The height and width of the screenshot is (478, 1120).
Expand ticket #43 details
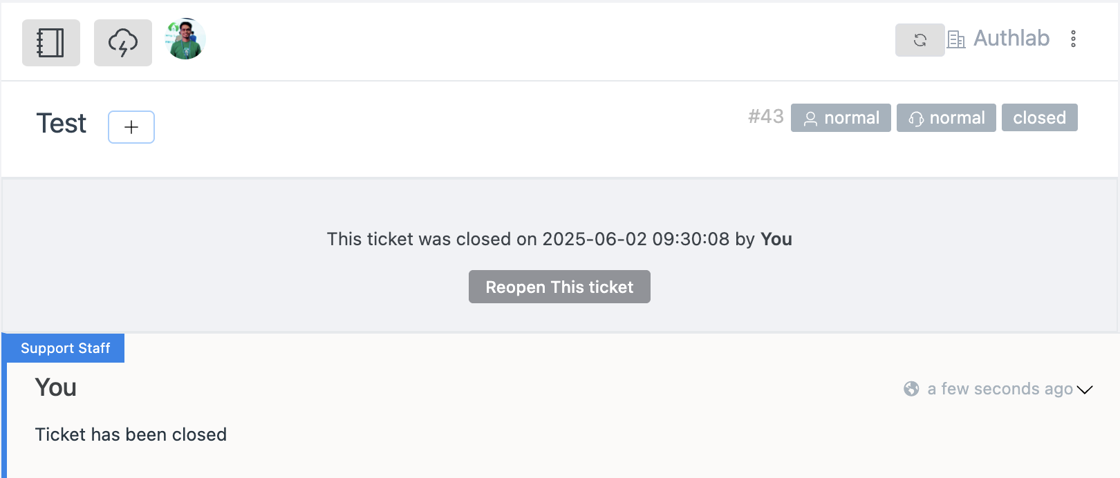[x=766, y=117]
